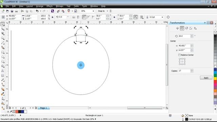Select the Zoom tool in toolbox
This screenshot has height=122, width=217.
(x=3, y=38)
